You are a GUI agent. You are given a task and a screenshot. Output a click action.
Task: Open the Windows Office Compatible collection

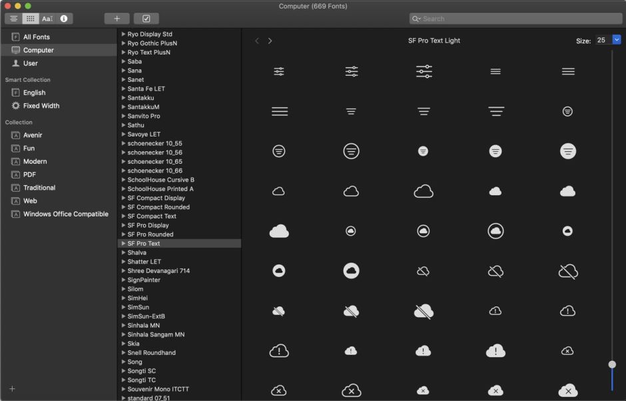pos(65,214)
